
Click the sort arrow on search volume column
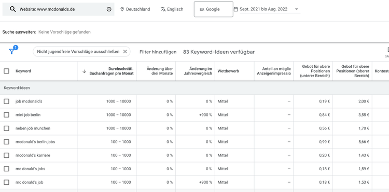pos(84,71)
